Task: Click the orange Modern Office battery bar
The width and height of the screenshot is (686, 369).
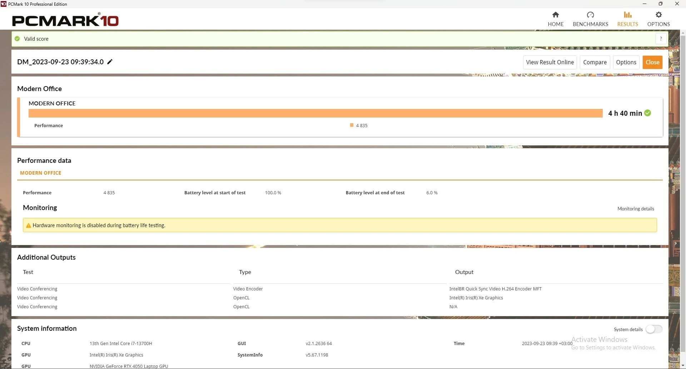Action: pos(315,113)
